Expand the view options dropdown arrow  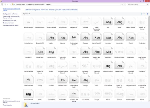(144, 14)
